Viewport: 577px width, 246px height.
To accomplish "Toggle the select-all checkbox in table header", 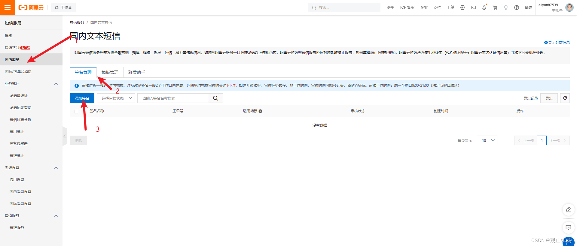I will (76, 111).
